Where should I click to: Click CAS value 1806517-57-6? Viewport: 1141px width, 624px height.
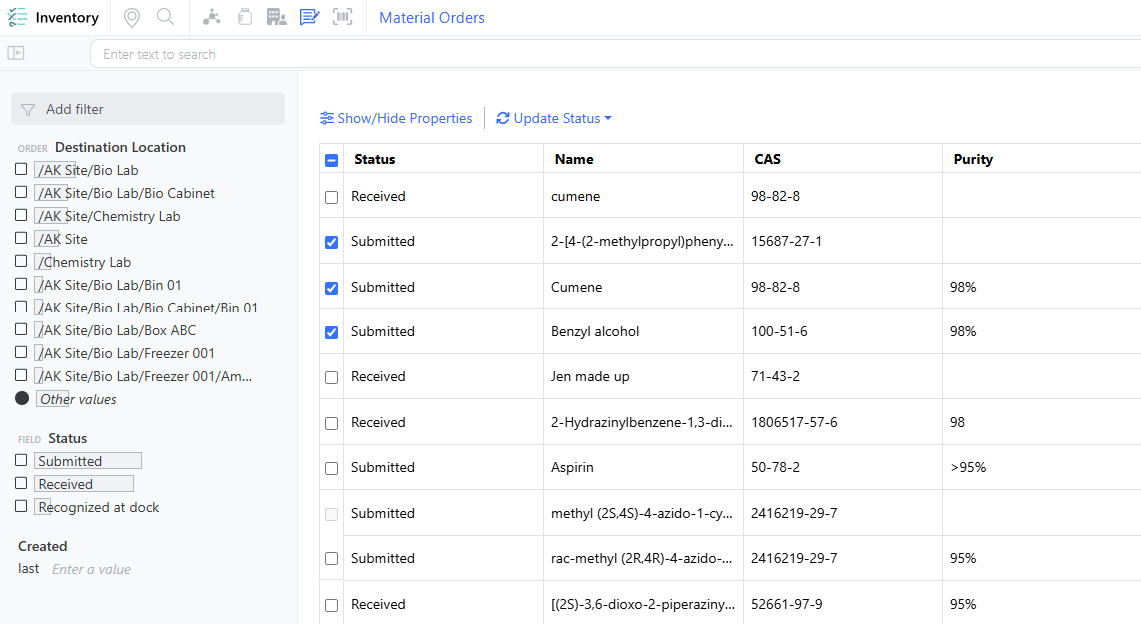coord(794,422)
